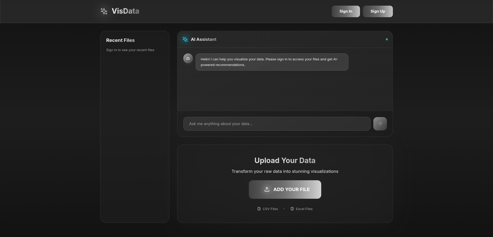Click the Excel Files label
This screenshot has width=493, height=237.
(x=304, y=209)
